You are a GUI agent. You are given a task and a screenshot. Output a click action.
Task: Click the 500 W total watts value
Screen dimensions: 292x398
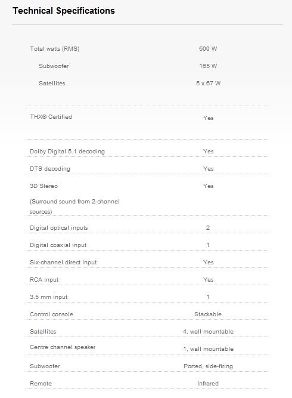(x=208, y=49)
